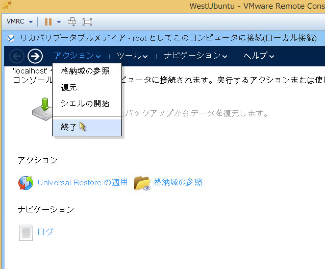This screenshot has width=325, height=269.
Task: Click the forward navigation arrow button
Action: click(35, 56)
